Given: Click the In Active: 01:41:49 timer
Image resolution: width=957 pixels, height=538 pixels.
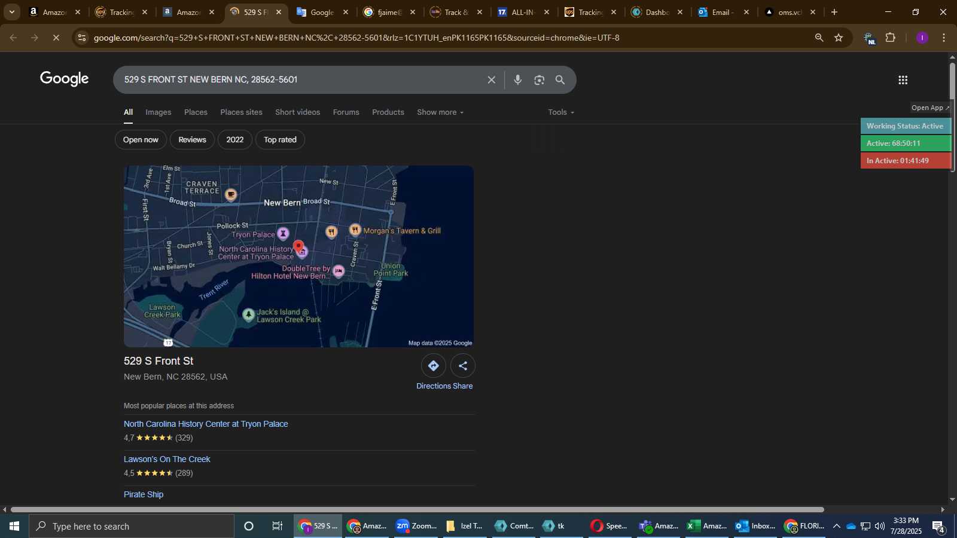Looking at the screenshot, I should 906,161.
